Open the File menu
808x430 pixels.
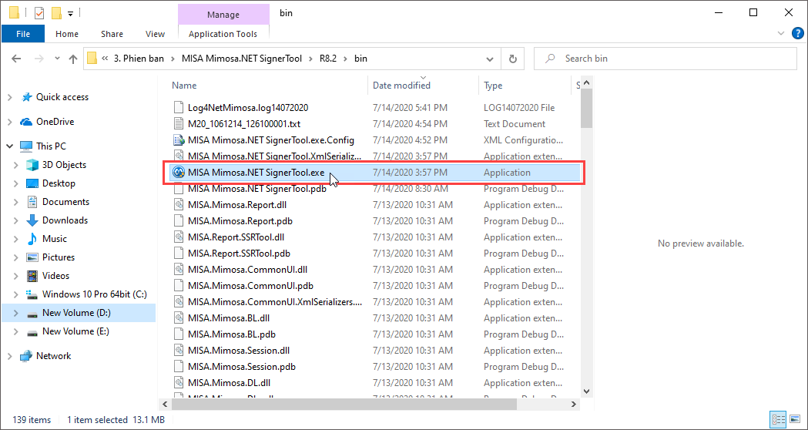click(x=23, y=34)
